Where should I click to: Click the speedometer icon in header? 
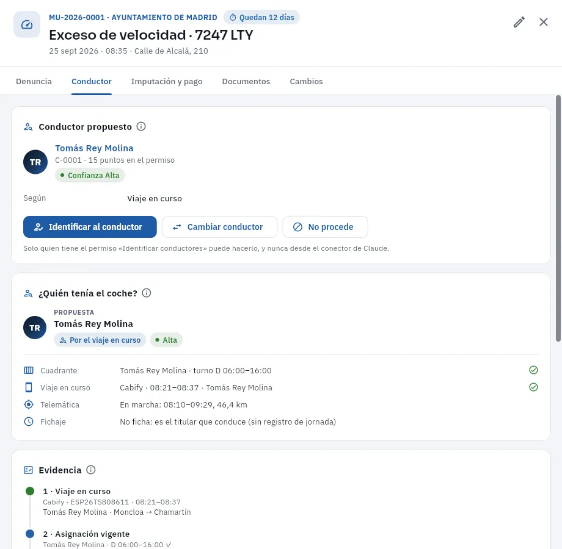(x=27, y=24)
